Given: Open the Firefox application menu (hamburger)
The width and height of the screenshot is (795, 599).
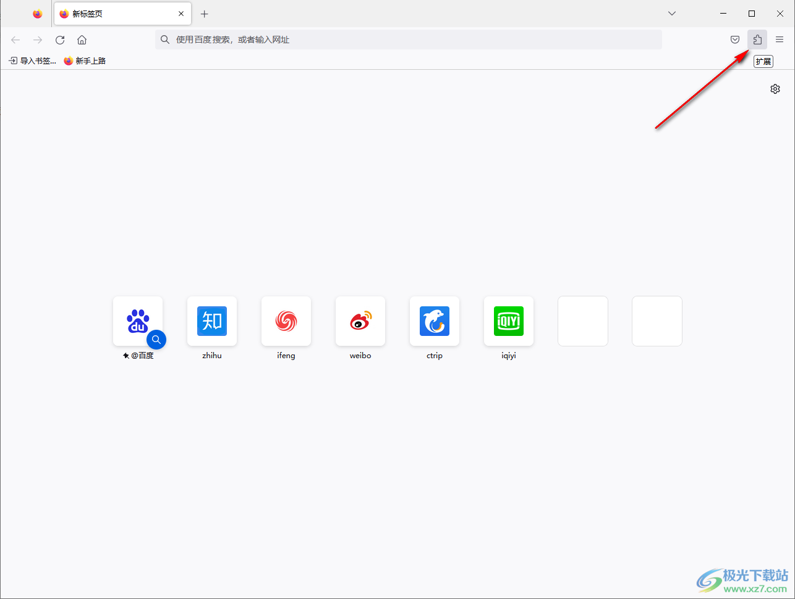Looking at the screenshot, I should click(x=780, y=40).
